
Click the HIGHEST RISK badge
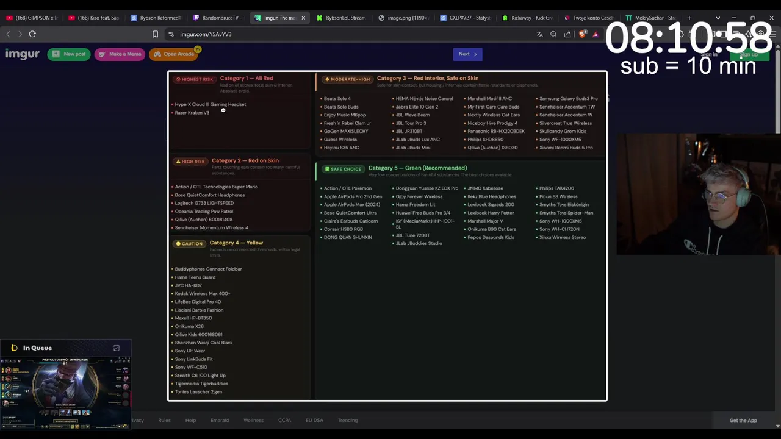(x=194, y=79)
